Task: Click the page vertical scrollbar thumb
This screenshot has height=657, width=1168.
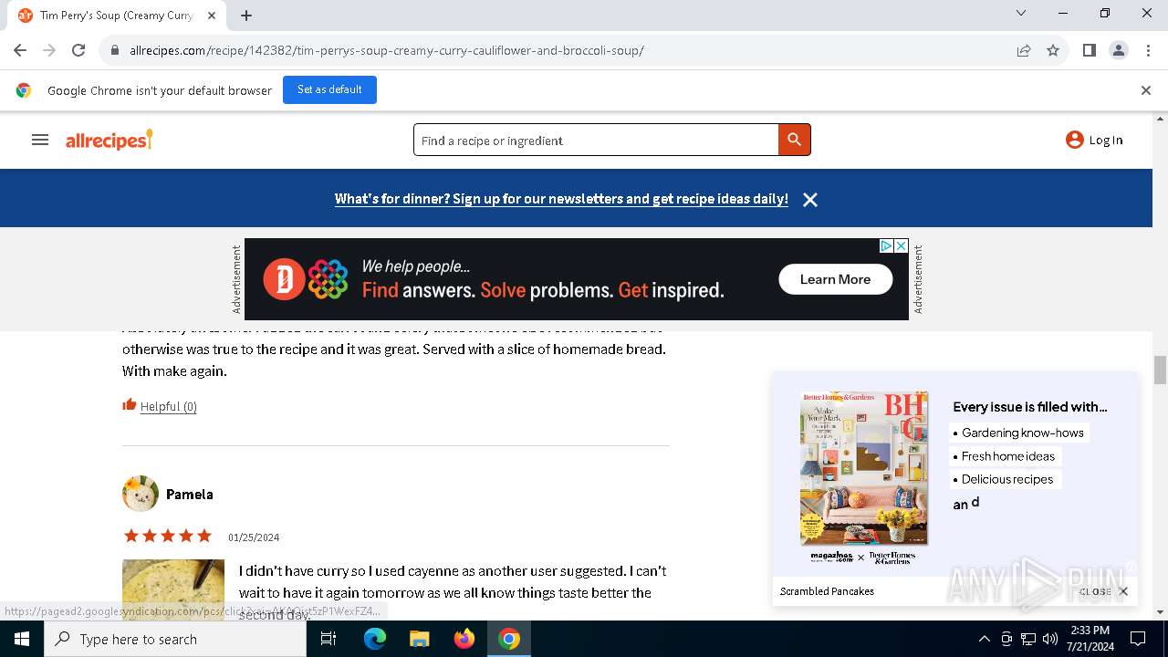Action: point(1160,370)
